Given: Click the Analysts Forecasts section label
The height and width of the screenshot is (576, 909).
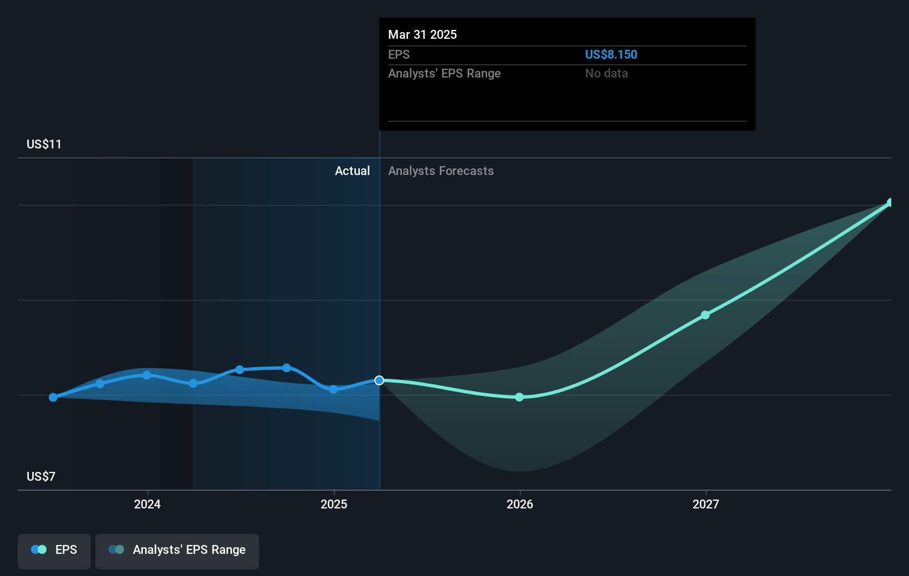Looking at the screenshot, I should click(441, 171).
